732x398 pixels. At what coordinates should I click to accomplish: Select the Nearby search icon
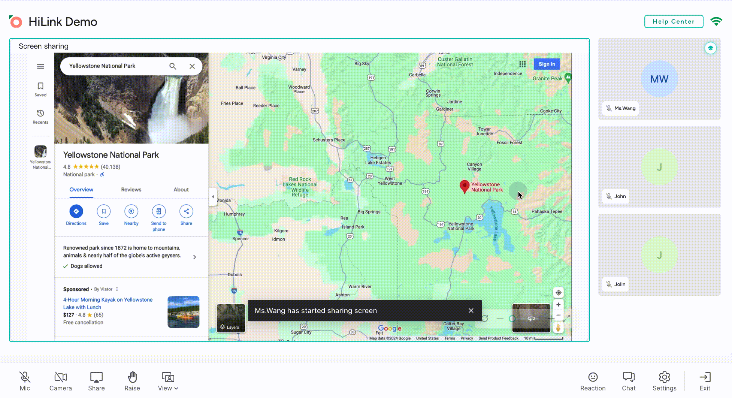pyautogui.click(x=131, y=211)
